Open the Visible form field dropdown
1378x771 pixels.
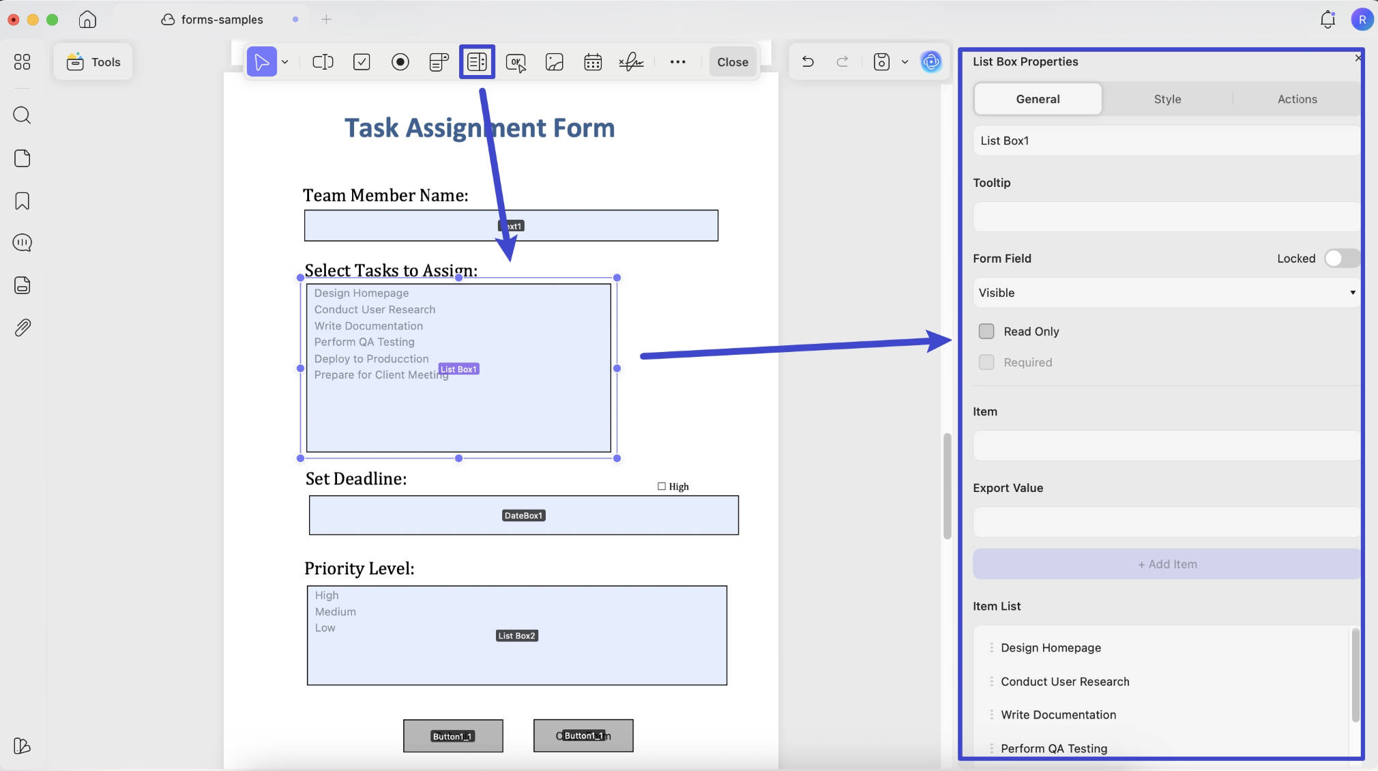(x=1167, y=293)
